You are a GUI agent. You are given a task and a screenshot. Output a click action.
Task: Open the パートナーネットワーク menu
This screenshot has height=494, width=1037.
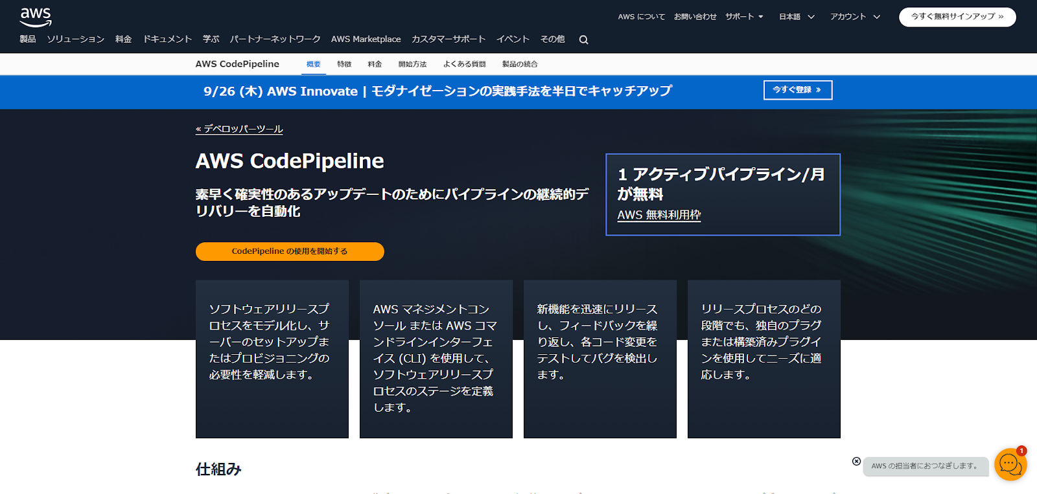pyautogui.click(x=275, y=39)
